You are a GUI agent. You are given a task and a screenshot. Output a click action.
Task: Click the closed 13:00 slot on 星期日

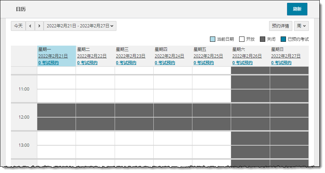pyautogui.click(x=289, y=138)
